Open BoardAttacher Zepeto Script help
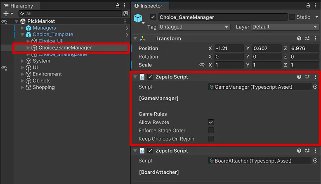The image size is (321, 184). coord(299,151)
